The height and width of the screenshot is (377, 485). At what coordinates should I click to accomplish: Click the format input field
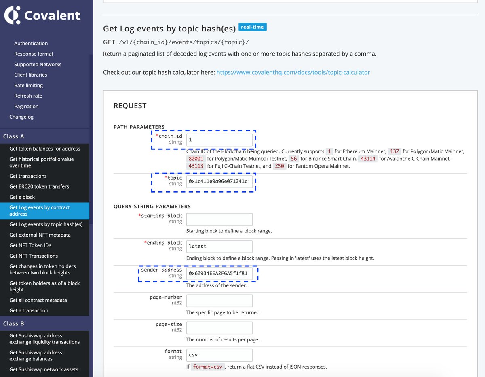(x=219, y=355)
